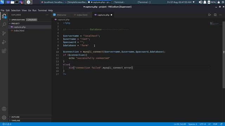Click capture.php in the breadcrumb
225x126 pixels.
tap(63, 20)
